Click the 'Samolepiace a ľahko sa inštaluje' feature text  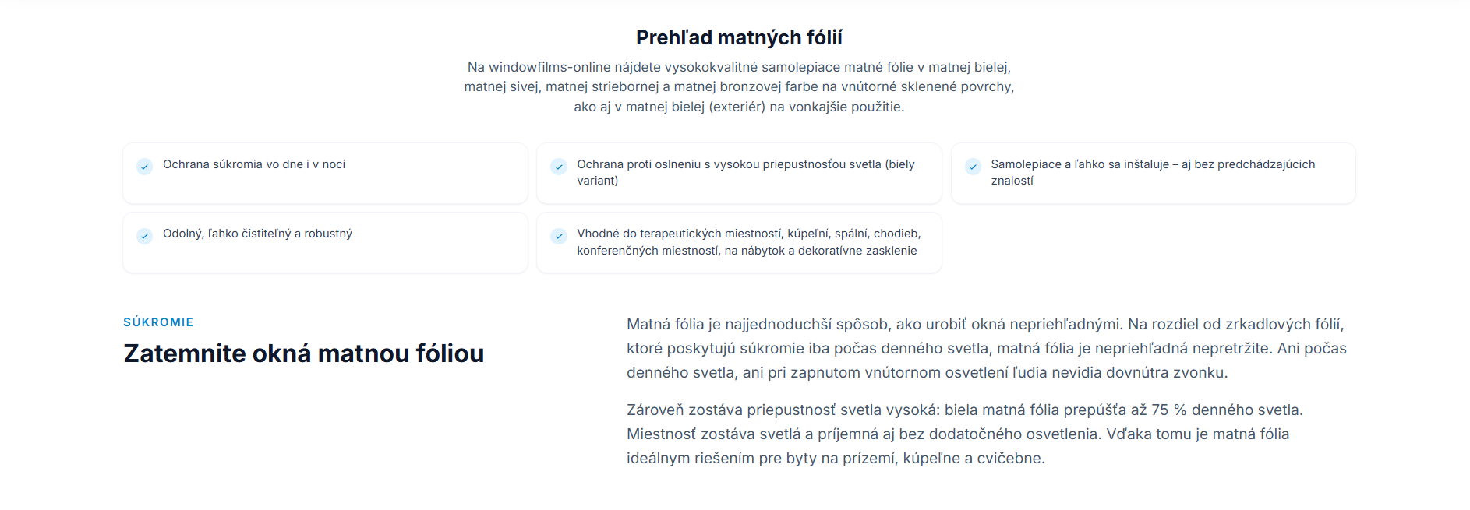point(1152,172)
